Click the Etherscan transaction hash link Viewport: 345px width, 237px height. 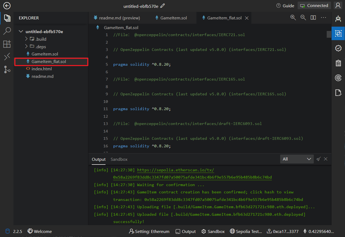[192, 177]
